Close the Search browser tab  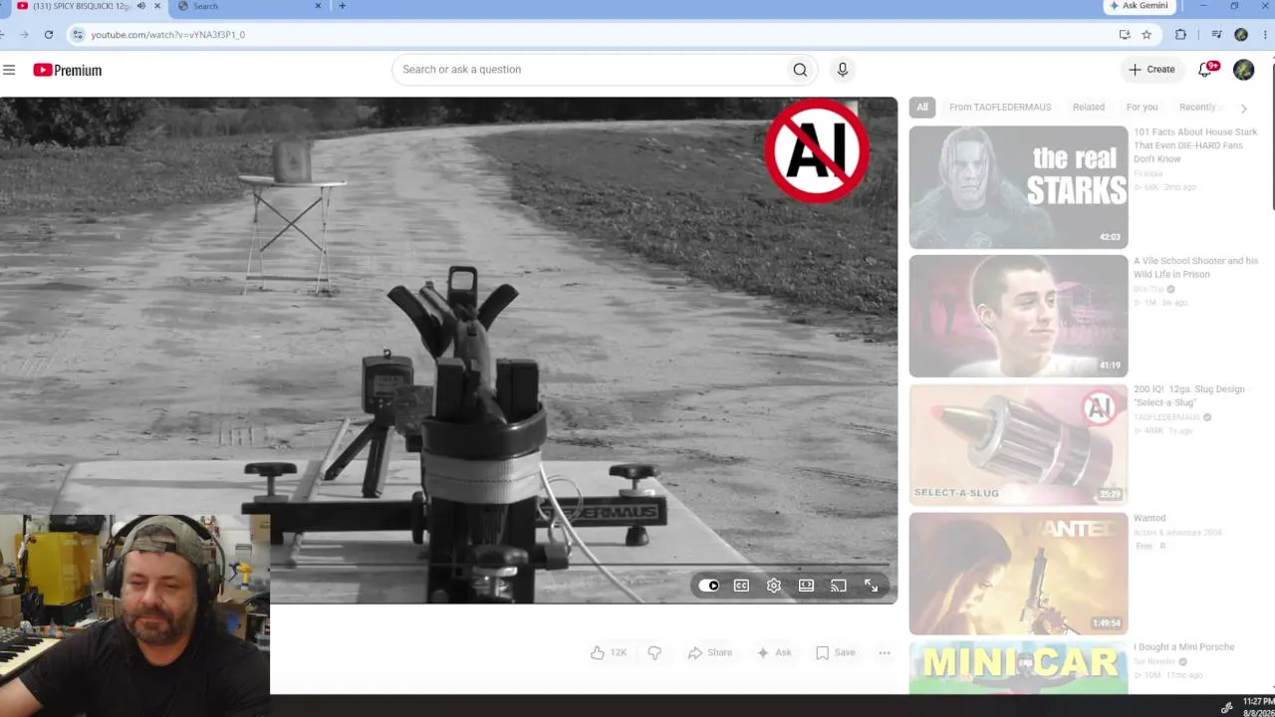coord(319,6)
